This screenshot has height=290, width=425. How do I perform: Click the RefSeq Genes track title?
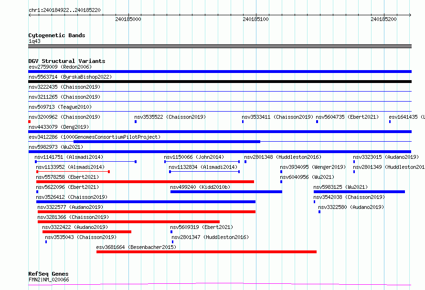tap(48, 274)
